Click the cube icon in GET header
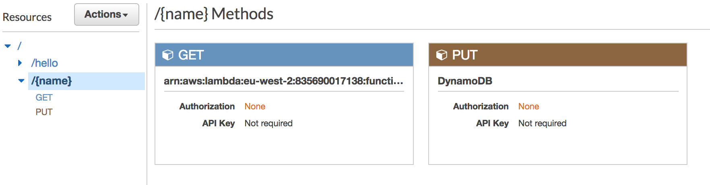The height and width of the screenshot is (185, 710). pyautogui.click(x=167, y=55)
